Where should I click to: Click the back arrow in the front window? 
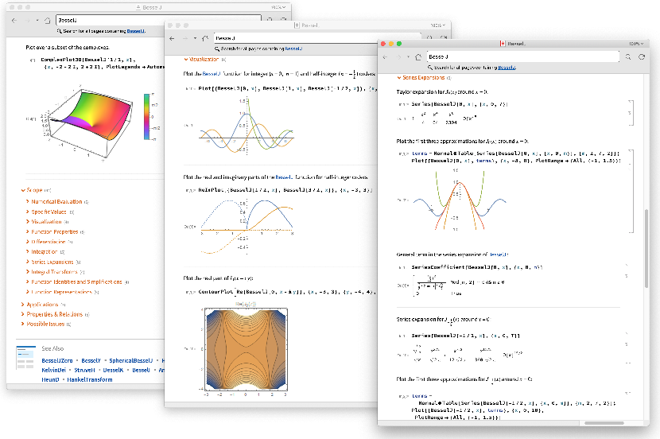point(386,57)
